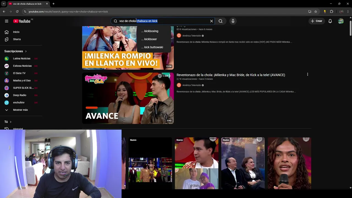
Task: Open Chrome's three-dot menu
Action: coord(348,12)
